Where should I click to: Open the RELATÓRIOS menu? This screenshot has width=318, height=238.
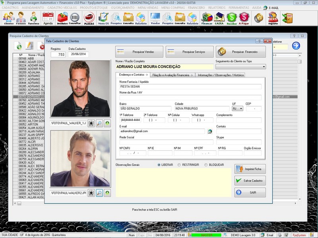point(221,8)
